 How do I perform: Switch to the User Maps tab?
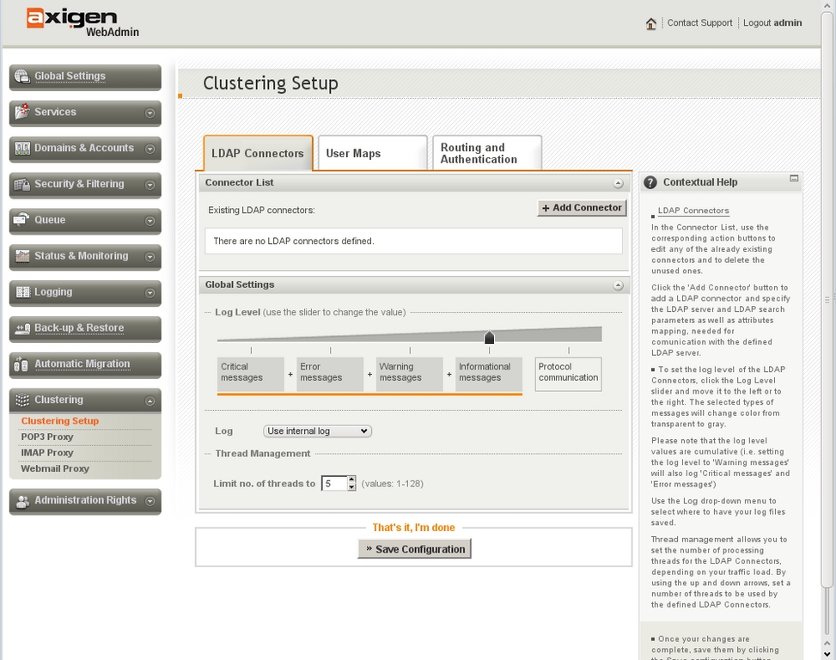(x=371, y=154)
